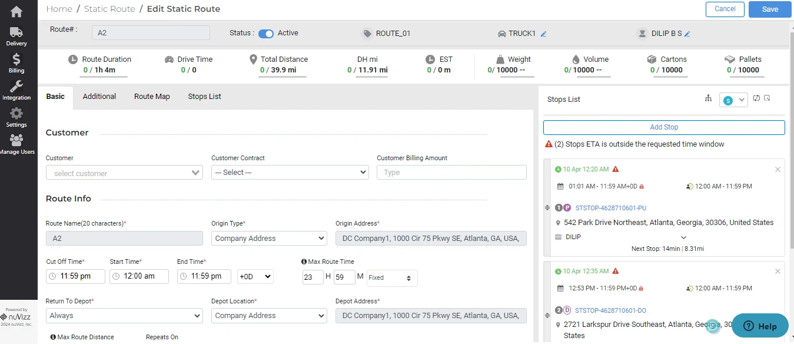Click the Customer Billing Amount field
Viewport: 794px width, 344px height.
[x=451, y=173]
